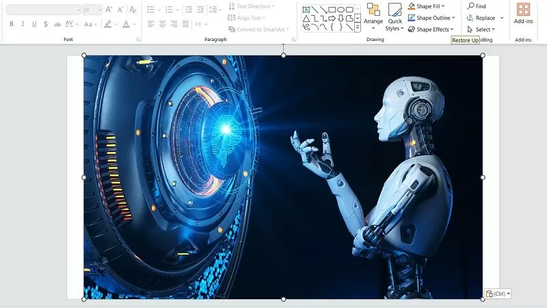Center the paragraph text

[x=162, y=24]
